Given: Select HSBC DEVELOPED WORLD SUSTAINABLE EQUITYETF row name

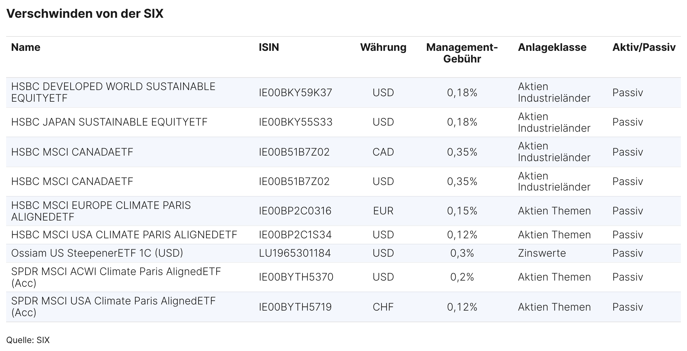Looking at the screenshot, I should coord(113,92).
